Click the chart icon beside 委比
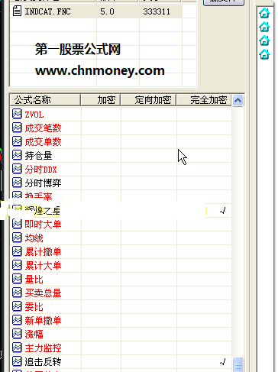This screenshot has width=278, height=372. [17, 306]
